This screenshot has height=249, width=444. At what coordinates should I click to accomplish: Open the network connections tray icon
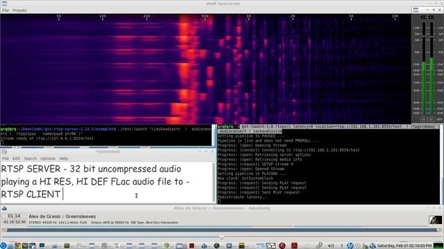[x=319, y=246]
